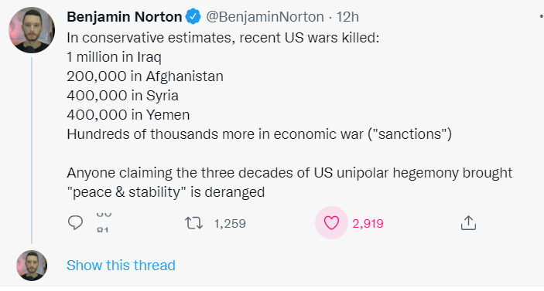This screenshot has height=291, width=544.
Task: Click the economic war "sanctions" sentence
Action: 259,134
